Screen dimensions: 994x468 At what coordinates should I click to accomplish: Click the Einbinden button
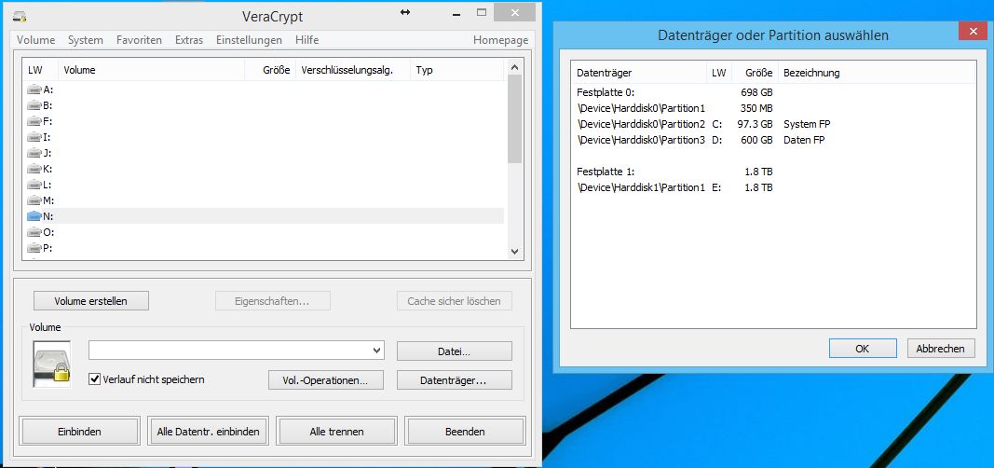click(x=79, y=432)
